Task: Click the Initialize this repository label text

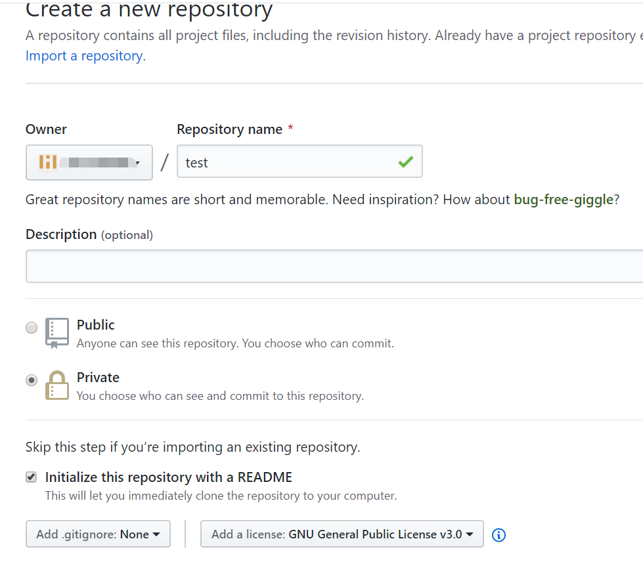Action: point(169,477)
